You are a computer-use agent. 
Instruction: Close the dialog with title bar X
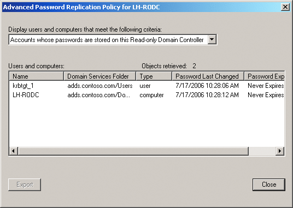[x=285, y=7]
